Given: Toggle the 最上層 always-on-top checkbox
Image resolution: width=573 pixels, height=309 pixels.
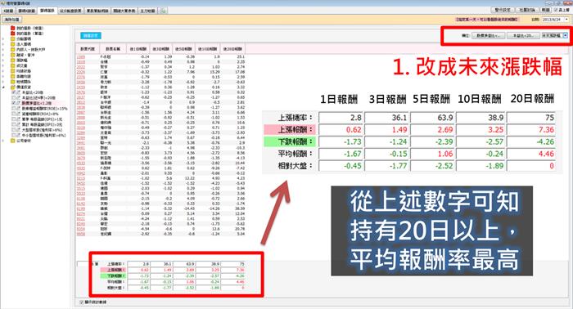Looking at the screenshot, I should point(556,10).
